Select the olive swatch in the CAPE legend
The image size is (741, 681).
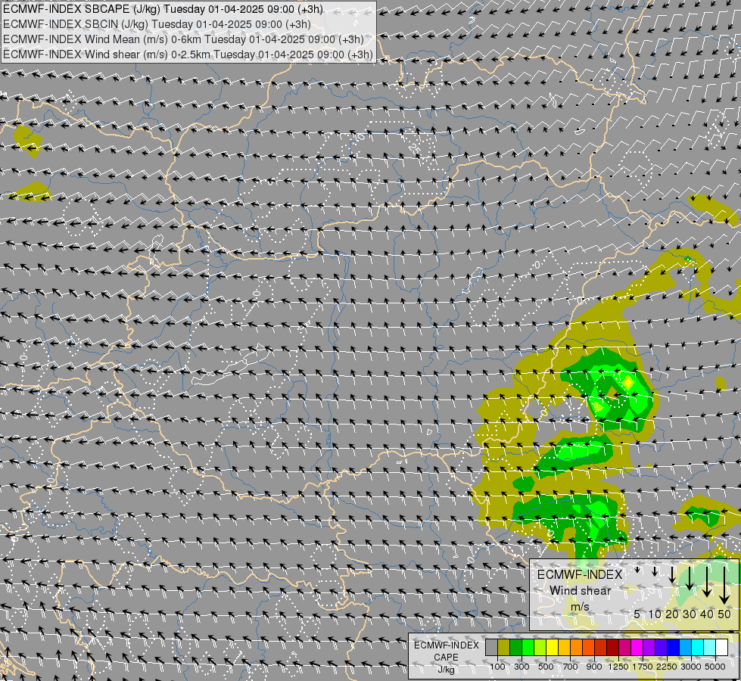pyautogui.click(x=504, y=647)
